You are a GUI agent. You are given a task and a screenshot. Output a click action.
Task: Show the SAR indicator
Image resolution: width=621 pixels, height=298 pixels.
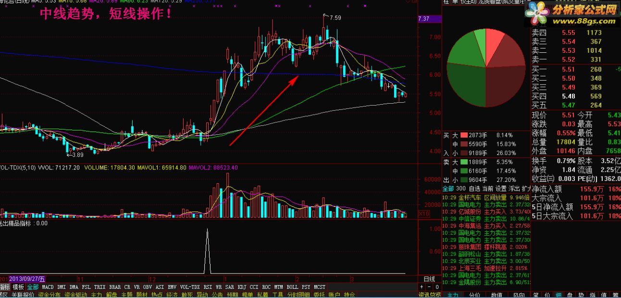click(x=230, y=287)
